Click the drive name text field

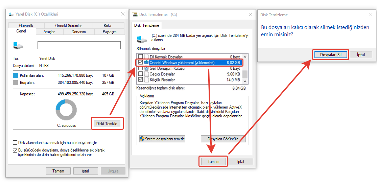79,45
